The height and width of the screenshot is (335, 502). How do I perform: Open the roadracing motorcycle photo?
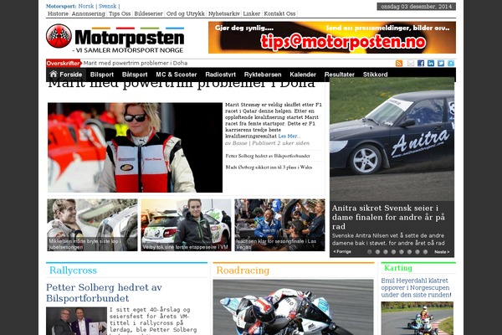click(294, 307)
